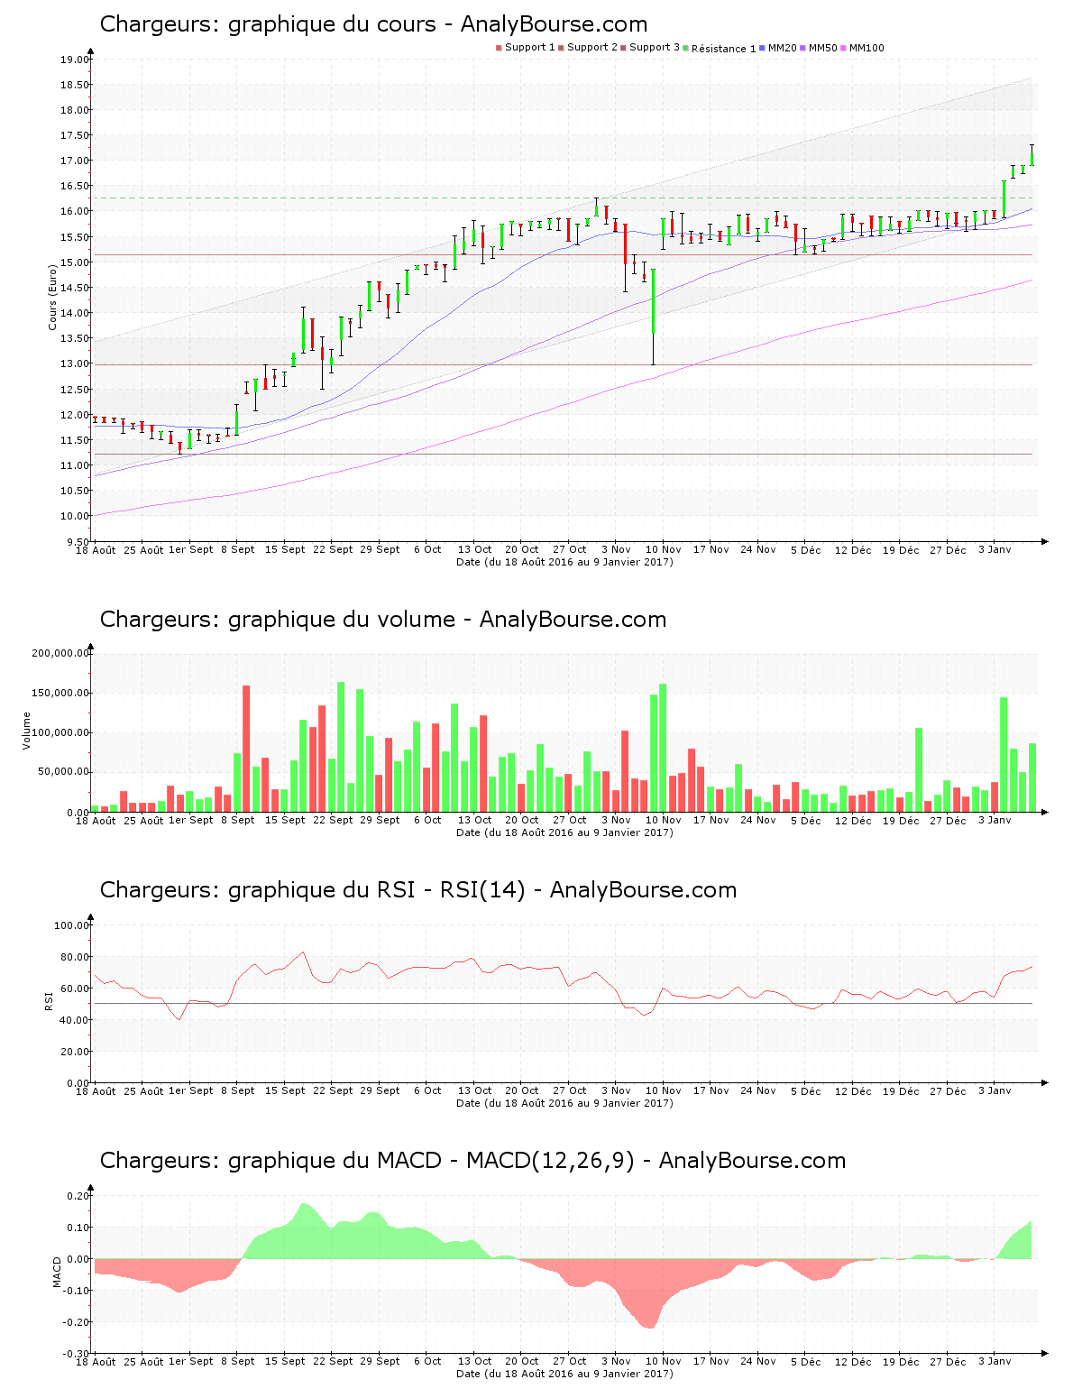Click '27 Oct' date under the MACD chart

pyautogui.click(x=569, y=1361)
